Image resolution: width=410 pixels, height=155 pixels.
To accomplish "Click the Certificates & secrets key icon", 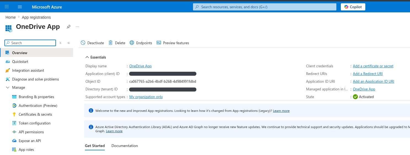I will [x=14, y=114].
